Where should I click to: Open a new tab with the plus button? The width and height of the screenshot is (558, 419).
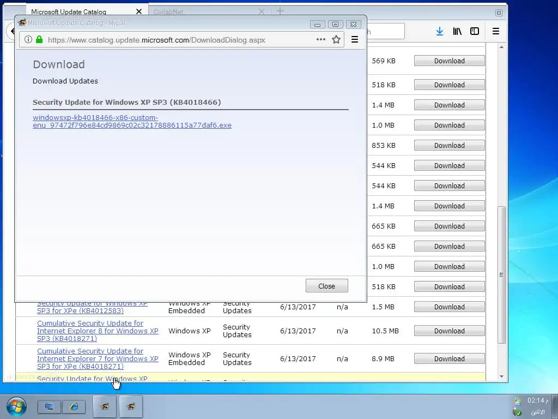(280, 11)
